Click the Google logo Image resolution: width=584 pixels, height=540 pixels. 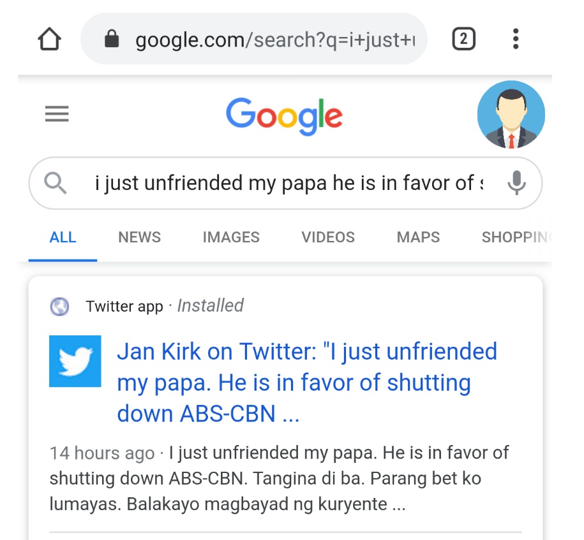pos(284,117)
